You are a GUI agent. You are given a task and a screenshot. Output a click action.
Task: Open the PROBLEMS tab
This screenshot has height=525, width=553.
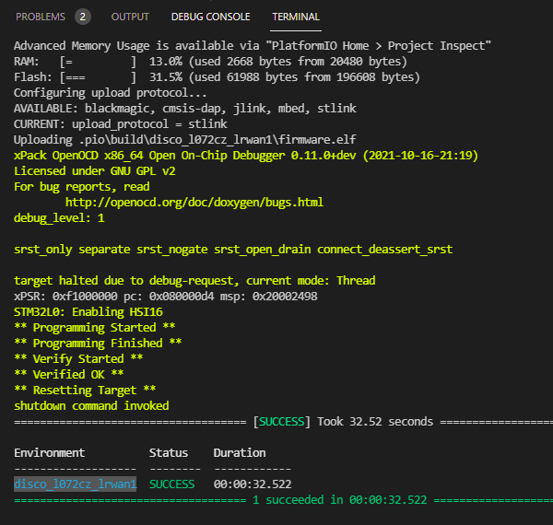pyautogui.click(x=41, y=17)
